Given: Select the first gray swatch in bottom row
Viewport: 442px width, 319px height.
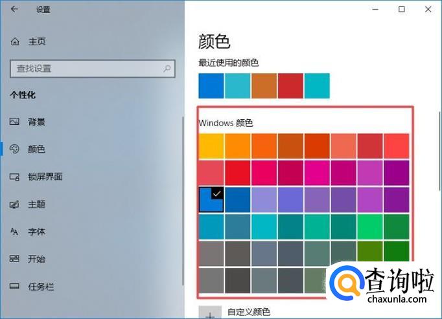Looking at the screenshot, I should pyautogui.click(x=211, y=280).
